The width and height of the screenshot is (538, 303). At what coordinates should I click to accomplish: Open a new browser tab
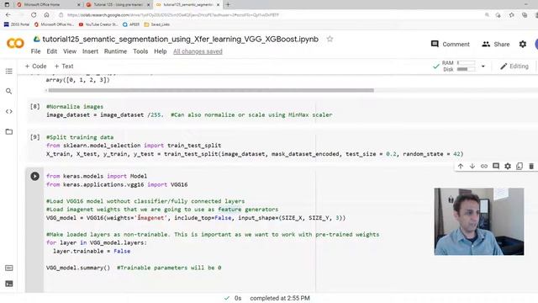pos(228,4)
